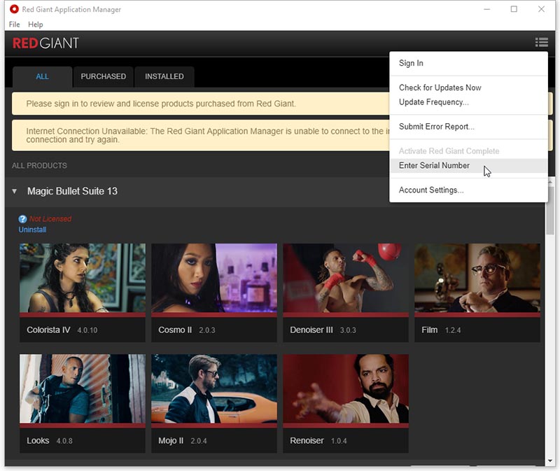Click the ALL PRODUCTS heading
This screenshot has height=471, width=560.
pos(39,166)
